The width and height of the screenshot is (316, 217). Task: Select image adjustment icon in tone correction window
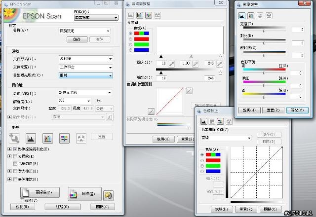click(x=220, y=121)
